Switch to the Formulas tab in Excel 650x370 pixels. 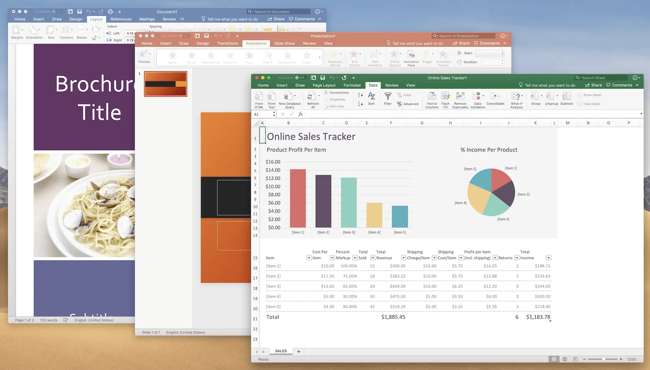tap(352, 85)
